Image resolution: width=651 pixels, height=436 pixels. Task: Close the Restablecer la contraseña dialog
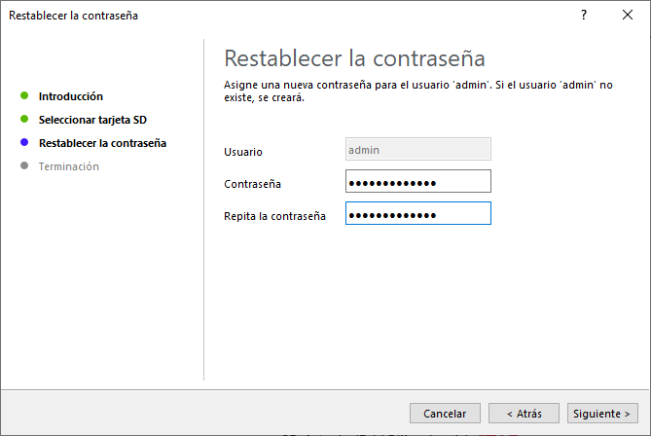(628, 16)
